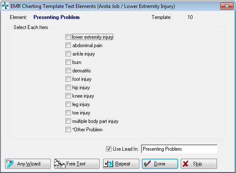
Task: Click the green checkmark Done icon
Action: click(x=147, y=164)
